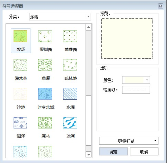Select the 蔬菜园 vegetable garden symbol
Viewport: 167px width, 163px height.
pyautogui.click(x=70, y=40)
